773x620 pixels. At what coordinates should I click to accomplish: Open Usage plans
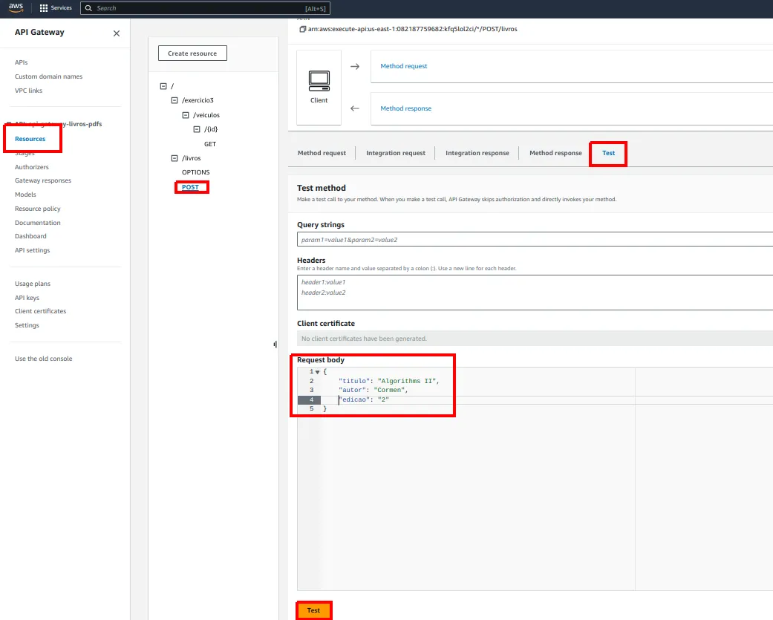click(33, 284)
